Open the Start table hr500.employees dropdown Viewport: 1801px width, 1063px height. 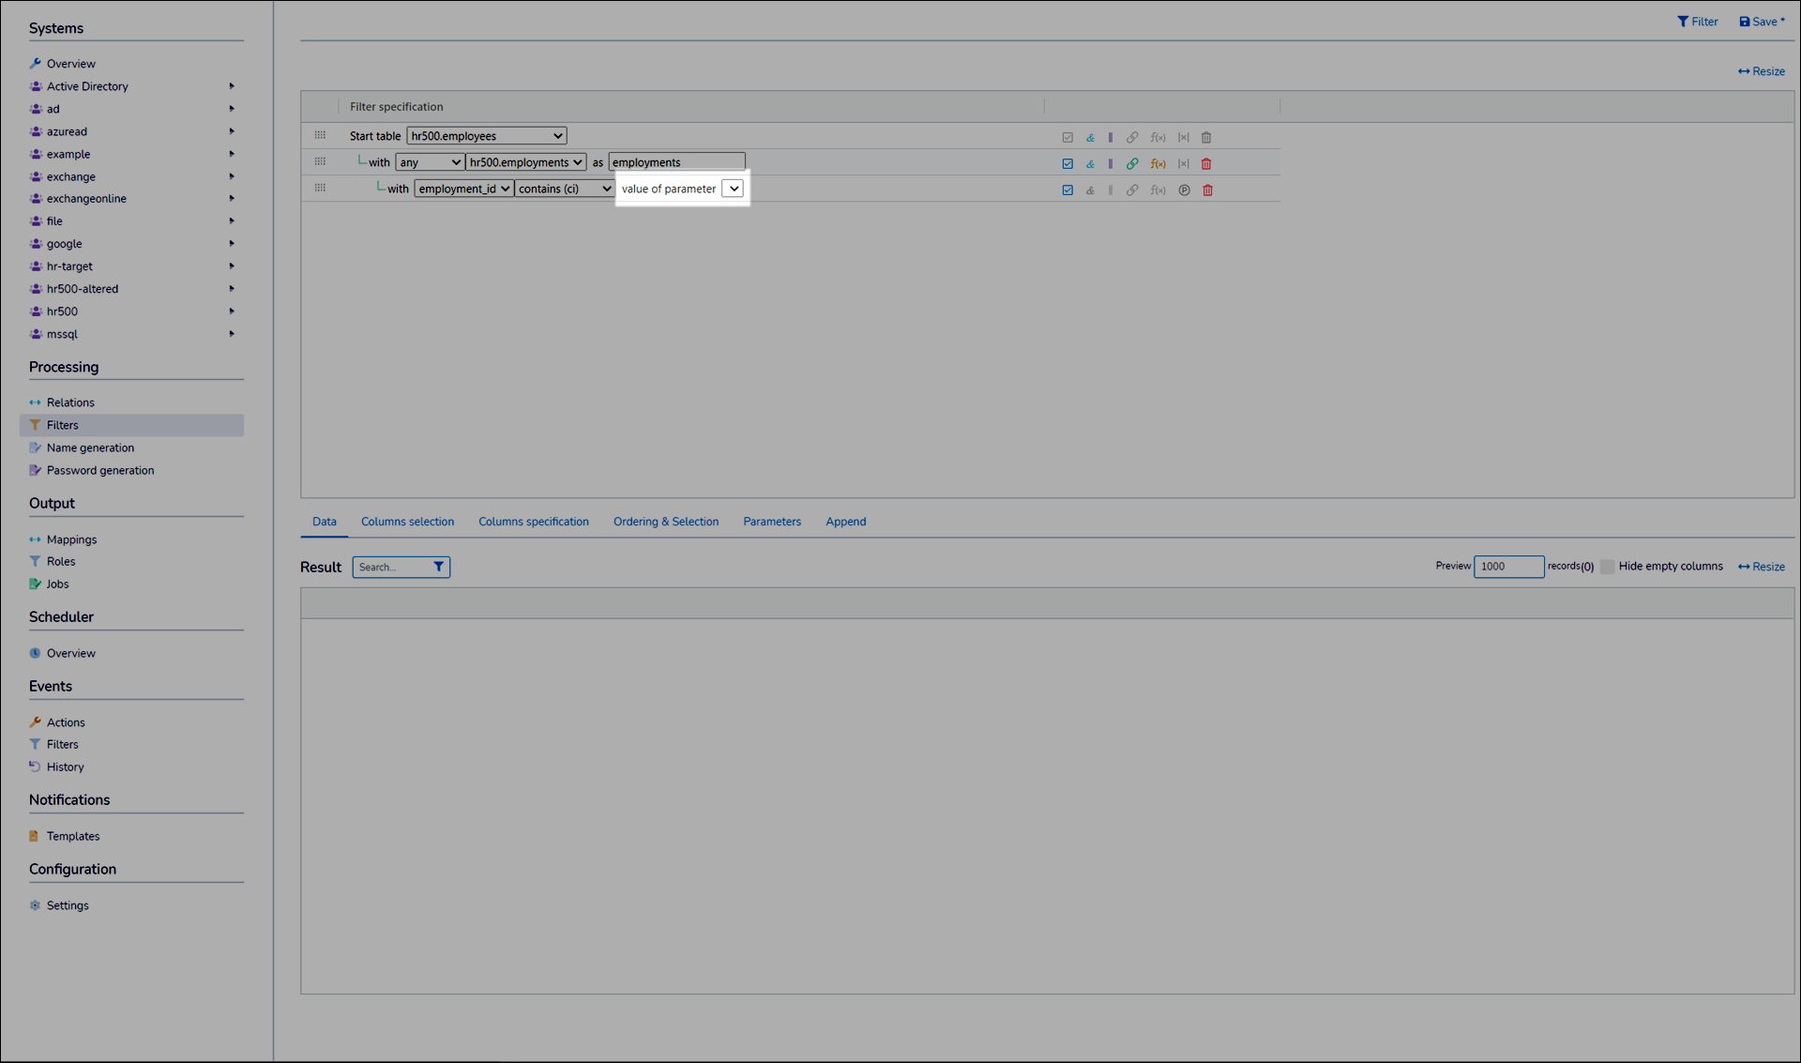(x=486, y=136)
